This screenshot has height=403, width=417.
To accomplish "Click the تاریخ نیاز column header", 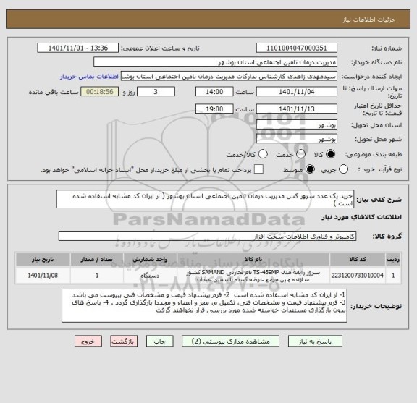I will click(x=43, y=260).
